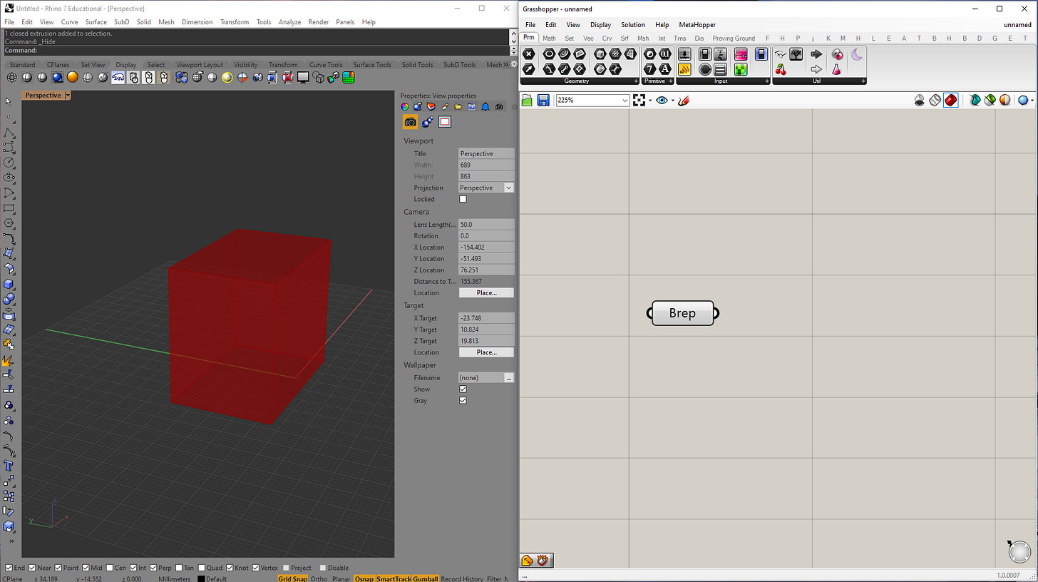This screenshot has width=1038, height=582.
Task: Click Zoom Extents icon in Grasshopper toolbar
Action: (x=639, y=101)
